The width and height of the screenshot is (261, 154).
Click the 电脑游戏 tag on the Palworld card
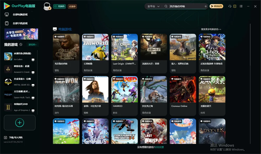pos(88,36)
